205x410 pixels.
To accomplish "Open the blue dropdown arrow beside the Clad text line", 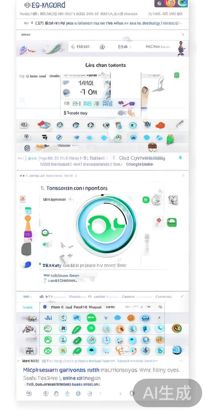I will point(180,157).
